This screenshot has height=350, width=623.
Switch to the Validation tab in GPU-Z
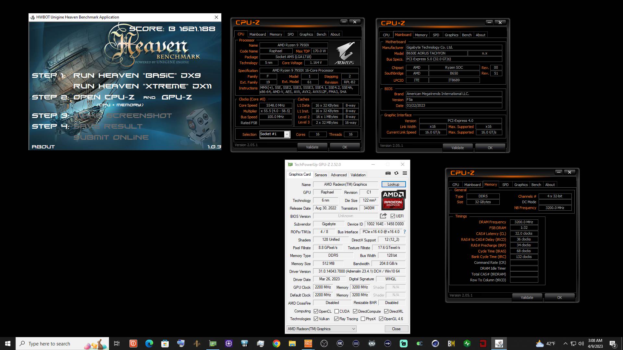[358, 175]
